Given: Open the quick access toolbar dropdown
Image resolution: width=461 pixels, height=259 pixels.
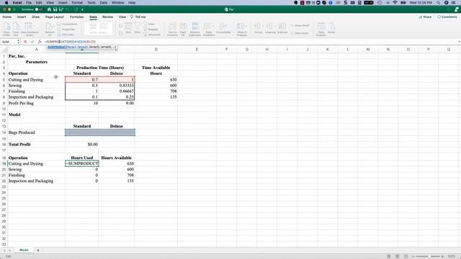Looking at the screenshot, I should coord(82,9).
